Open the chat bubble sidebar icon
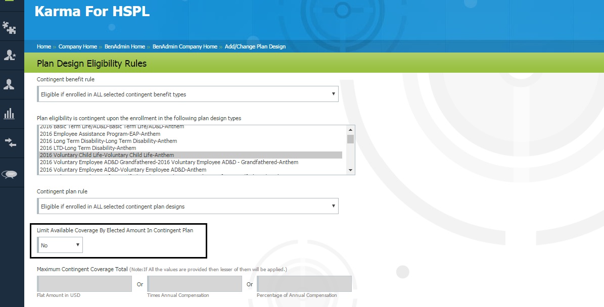 10,174
